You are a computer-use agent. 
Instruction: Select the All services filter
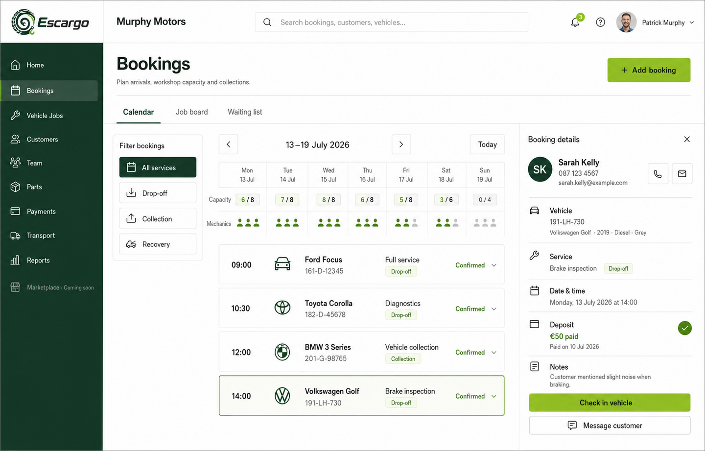158,167
